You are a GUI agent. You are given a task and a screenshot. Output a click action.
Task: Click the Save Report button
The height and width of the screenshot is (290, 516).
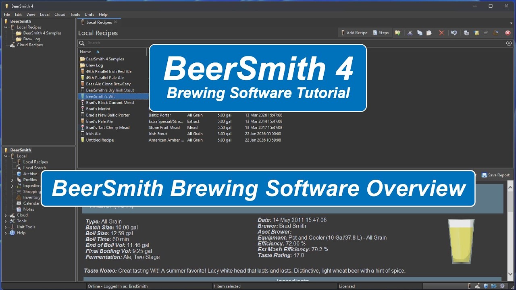(x=495, y=175)
